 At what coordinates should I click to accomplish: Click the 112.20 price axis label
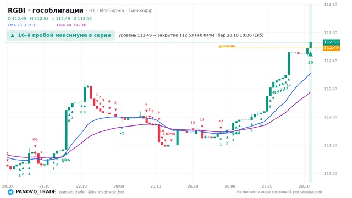click(x=331, y=89)
